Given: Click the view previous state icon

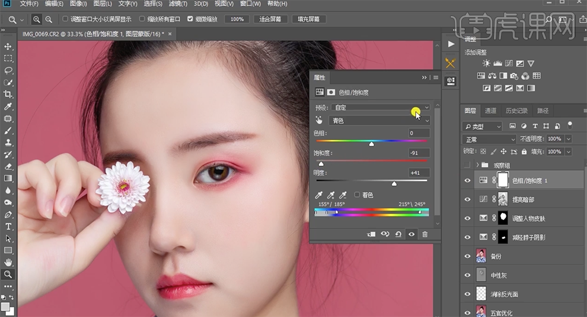Looking at the screenshot, I should tap(385, 234).
